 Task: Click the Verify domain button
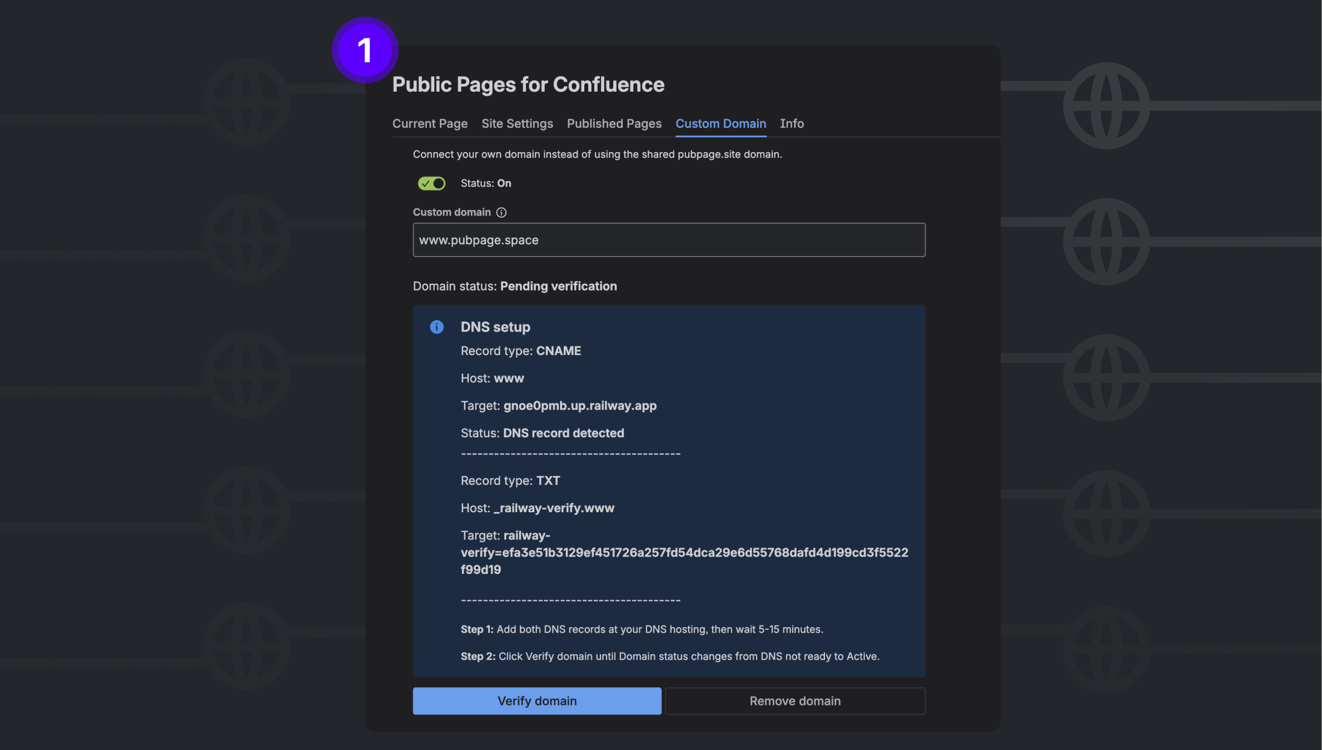point(537,701)
